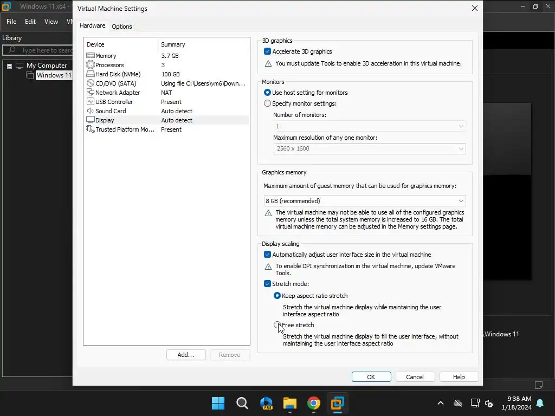Toggle Accelerate 3D graphics checkbox
This screenshot has height=416, width=555.
click(x=268, y=51)
